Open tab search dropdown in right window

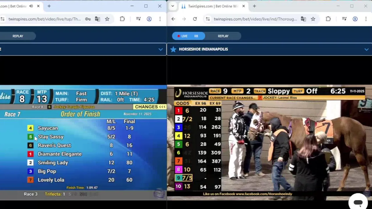click(x=173, y=6)
